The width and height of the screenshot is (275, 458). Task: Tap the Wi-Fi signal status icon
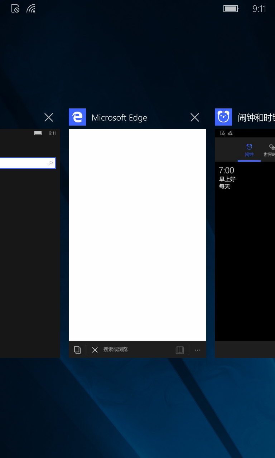(31, 9)
